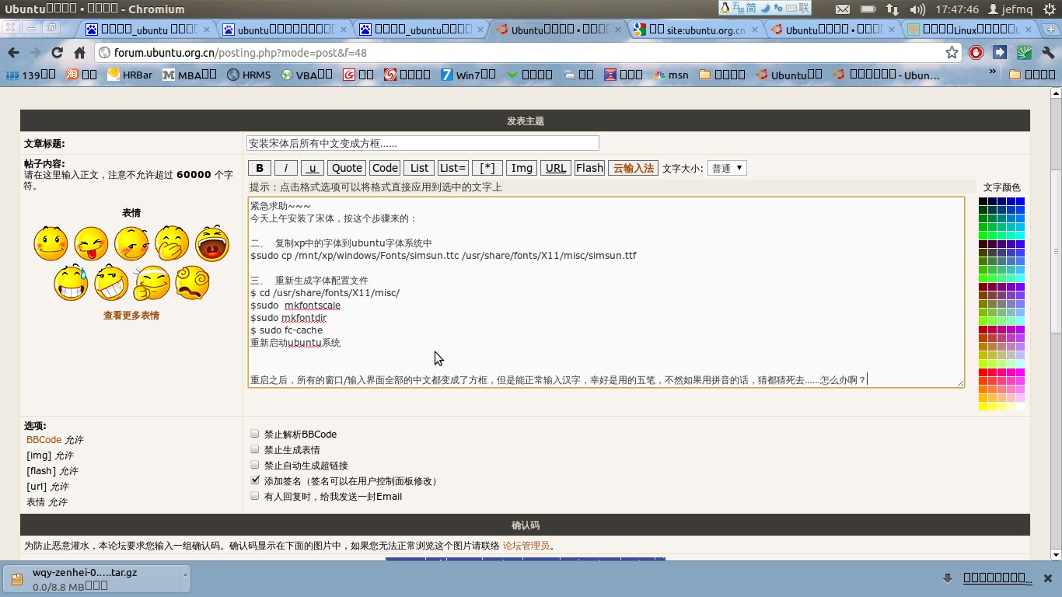This screenshot has width=1062, height=597.
Task: Expand the bookmarks bar overflow chevron
Action: coord(993,73)
